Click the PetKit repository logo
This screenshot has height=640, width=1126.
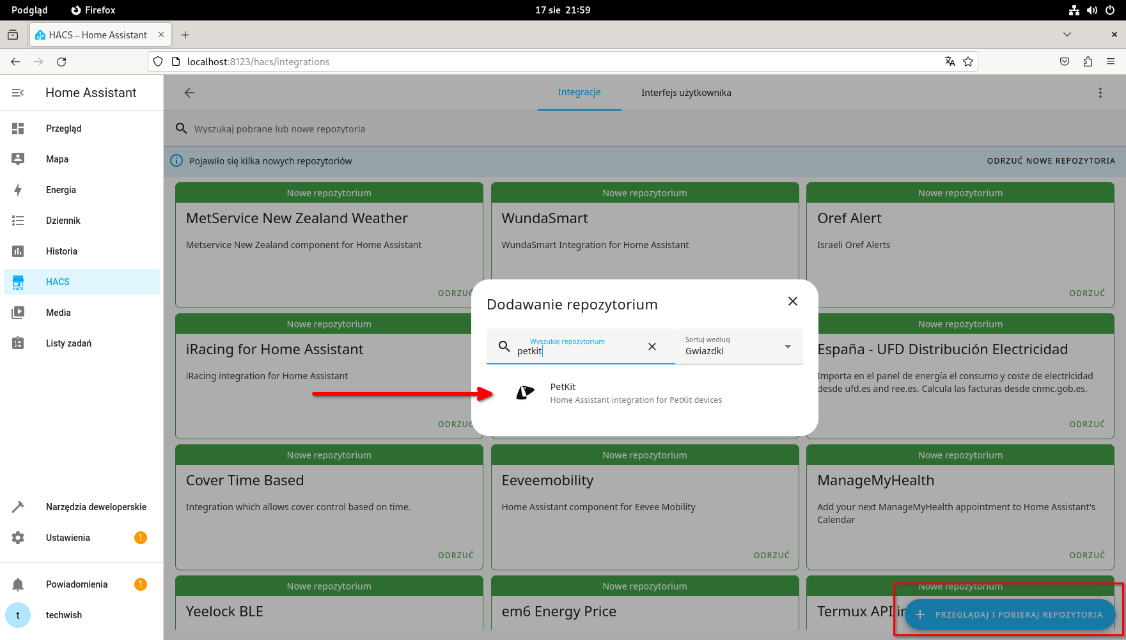point(525,393)
